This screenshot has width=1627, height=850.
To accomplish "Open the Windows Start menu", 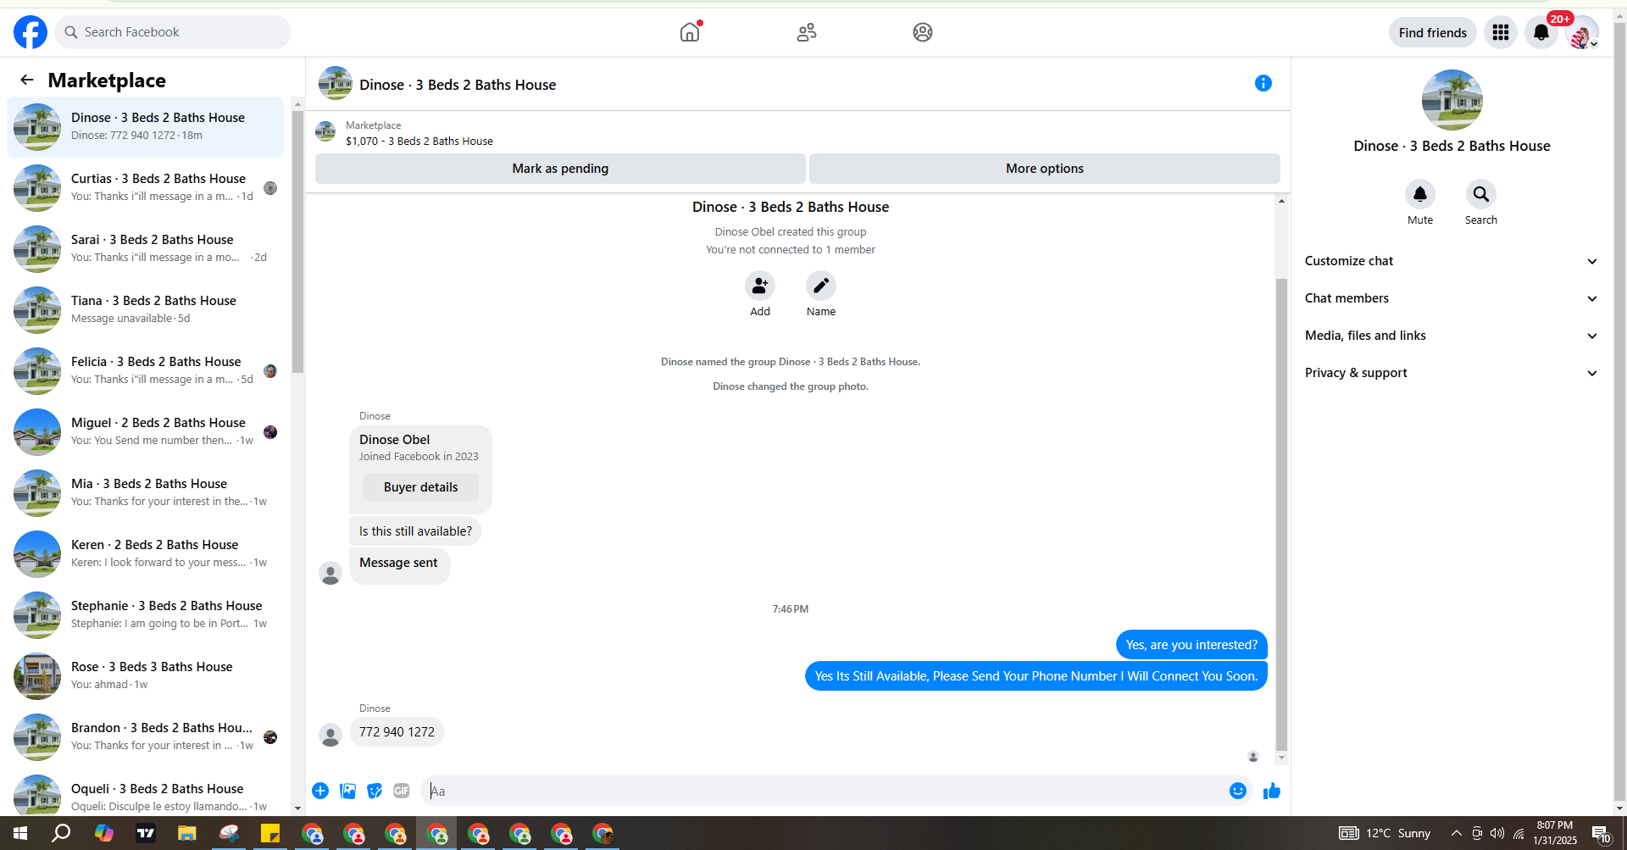I will [x=20, y=833].
